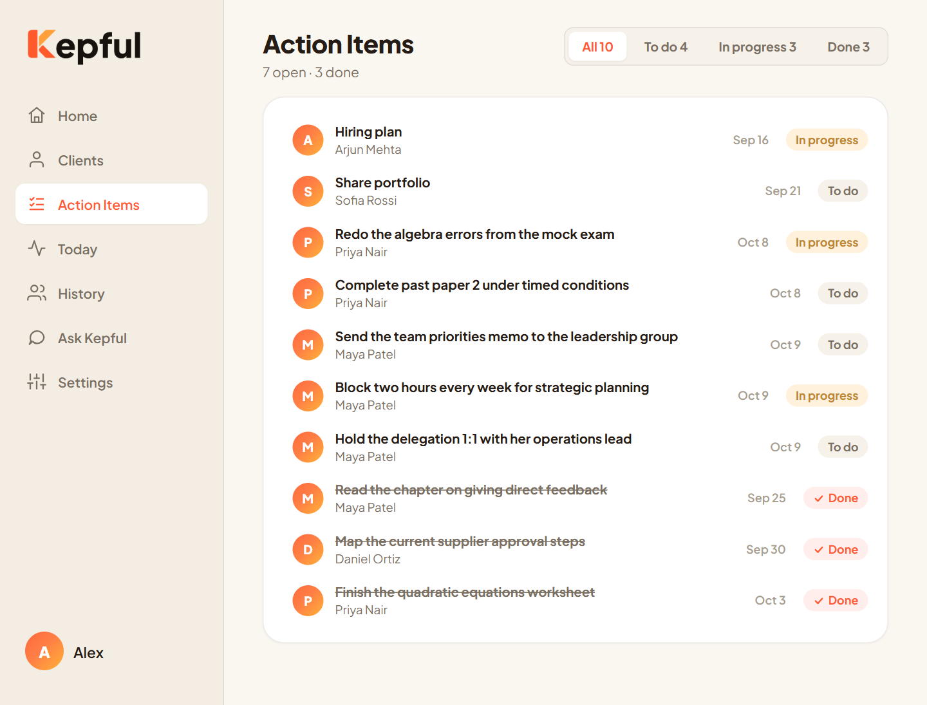Filter by the To do 4 tab

[x=666, y=47]
